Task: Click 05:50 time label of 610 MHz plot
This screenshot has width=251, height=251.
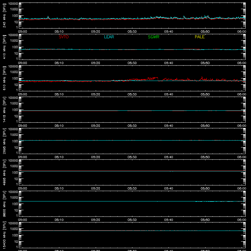Action: click(x=205, y=94)
